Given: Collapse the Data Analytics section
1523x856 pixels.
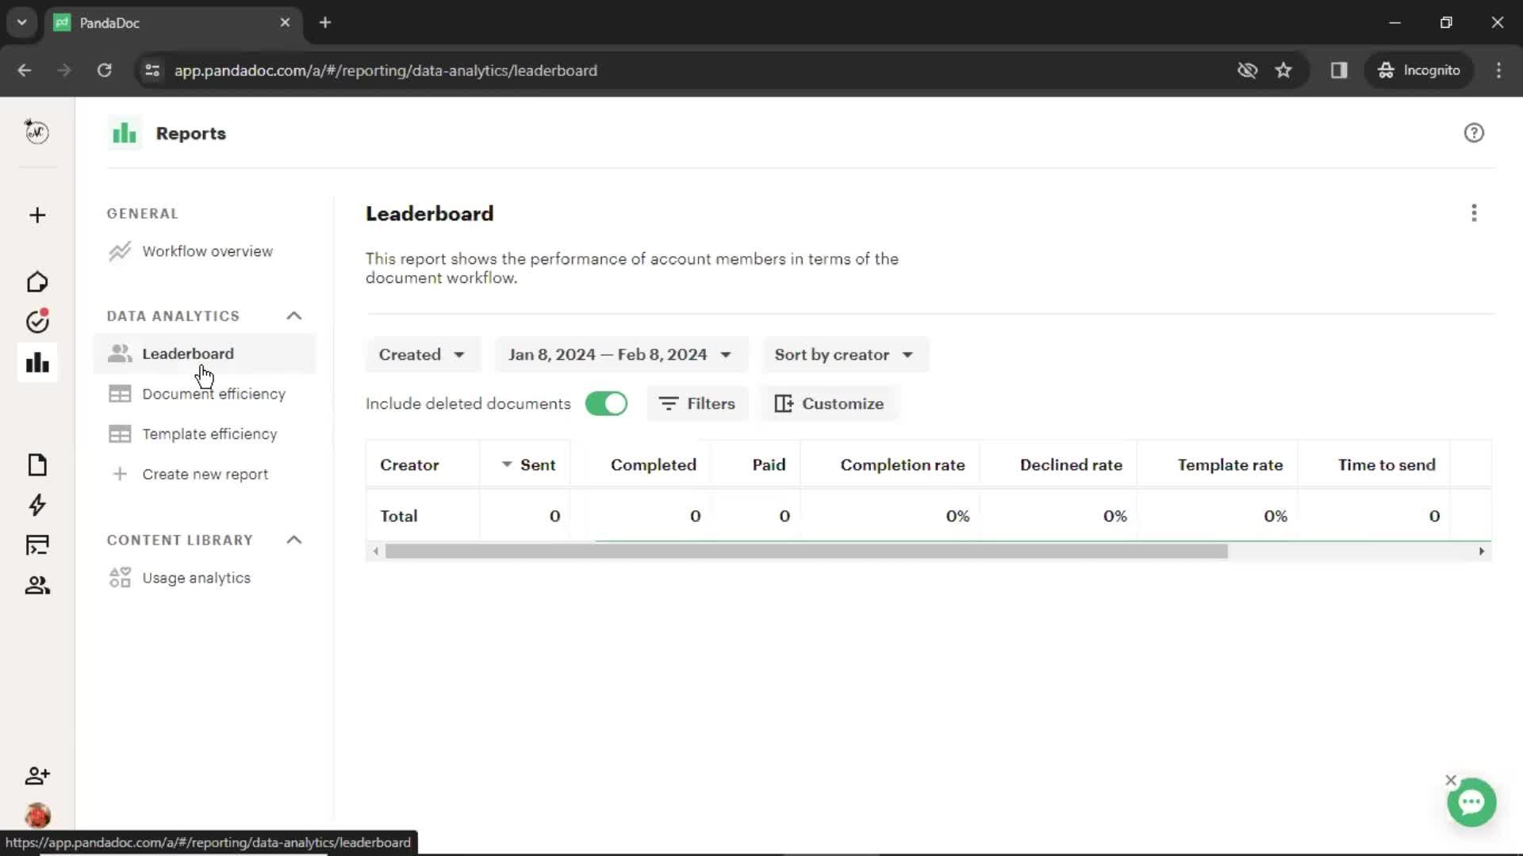Looking at the screenshot, I should click(x=294, y=315).
